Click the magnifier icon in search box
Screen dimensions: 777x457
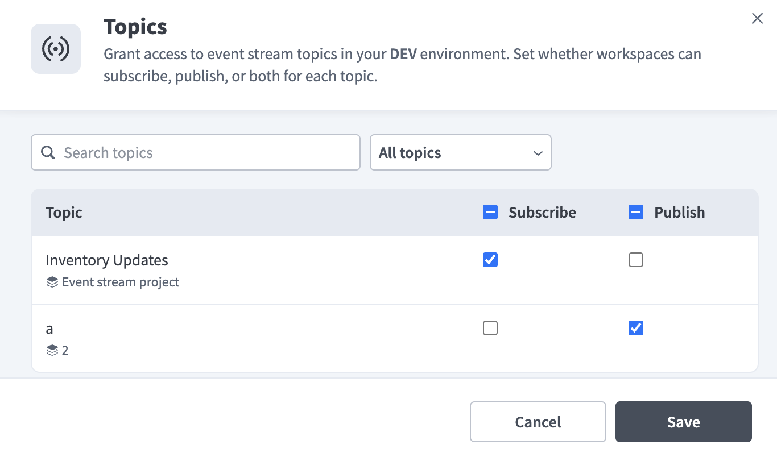[x=48, y=152]
